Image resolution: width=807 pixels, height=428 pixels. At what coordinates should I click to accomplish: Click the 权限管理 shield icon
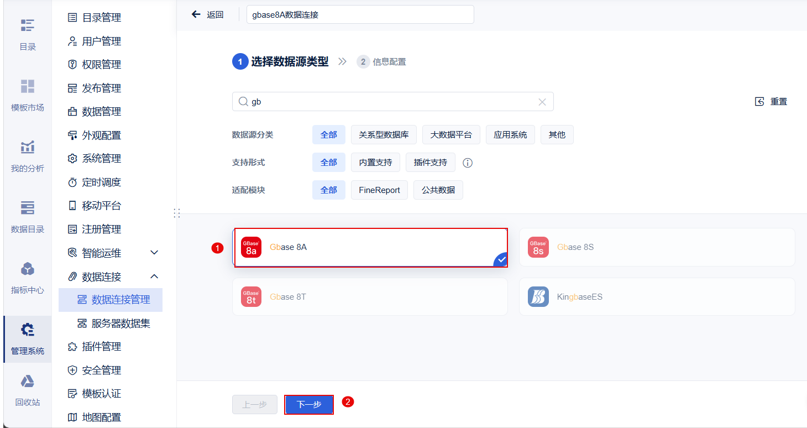click(72, 65)
